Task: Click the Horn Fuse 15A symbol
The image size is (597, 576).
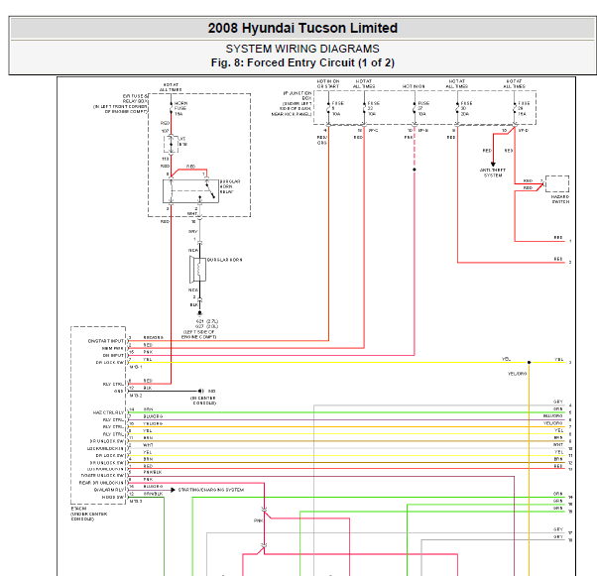Action: [x=169, y=107]
